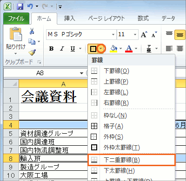Viewport: 186px width, 181px height.
Task: Copy selection with the copy icon
Action: pos(32,41)
